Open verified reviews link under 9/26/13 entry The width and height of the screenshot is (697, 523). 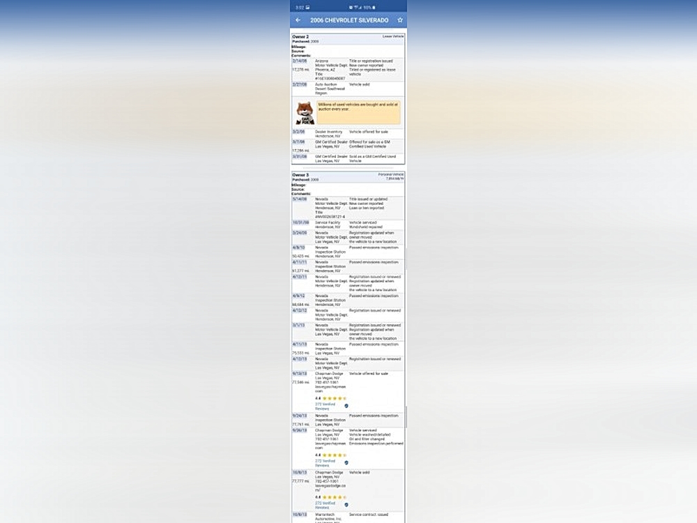click(x=324, y=463)
